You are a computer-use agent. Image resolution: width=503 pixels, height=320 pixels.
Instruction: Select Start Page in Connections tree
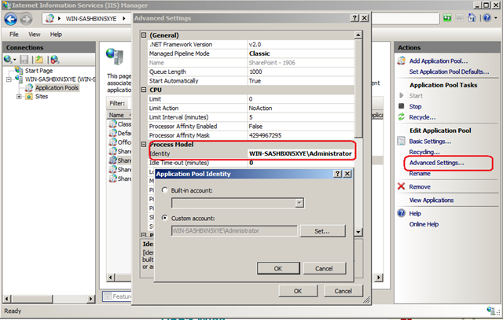(39, 71)
